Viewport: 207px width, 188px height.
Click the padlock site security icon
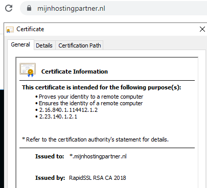pyautogui.click(x=29, y=8)
